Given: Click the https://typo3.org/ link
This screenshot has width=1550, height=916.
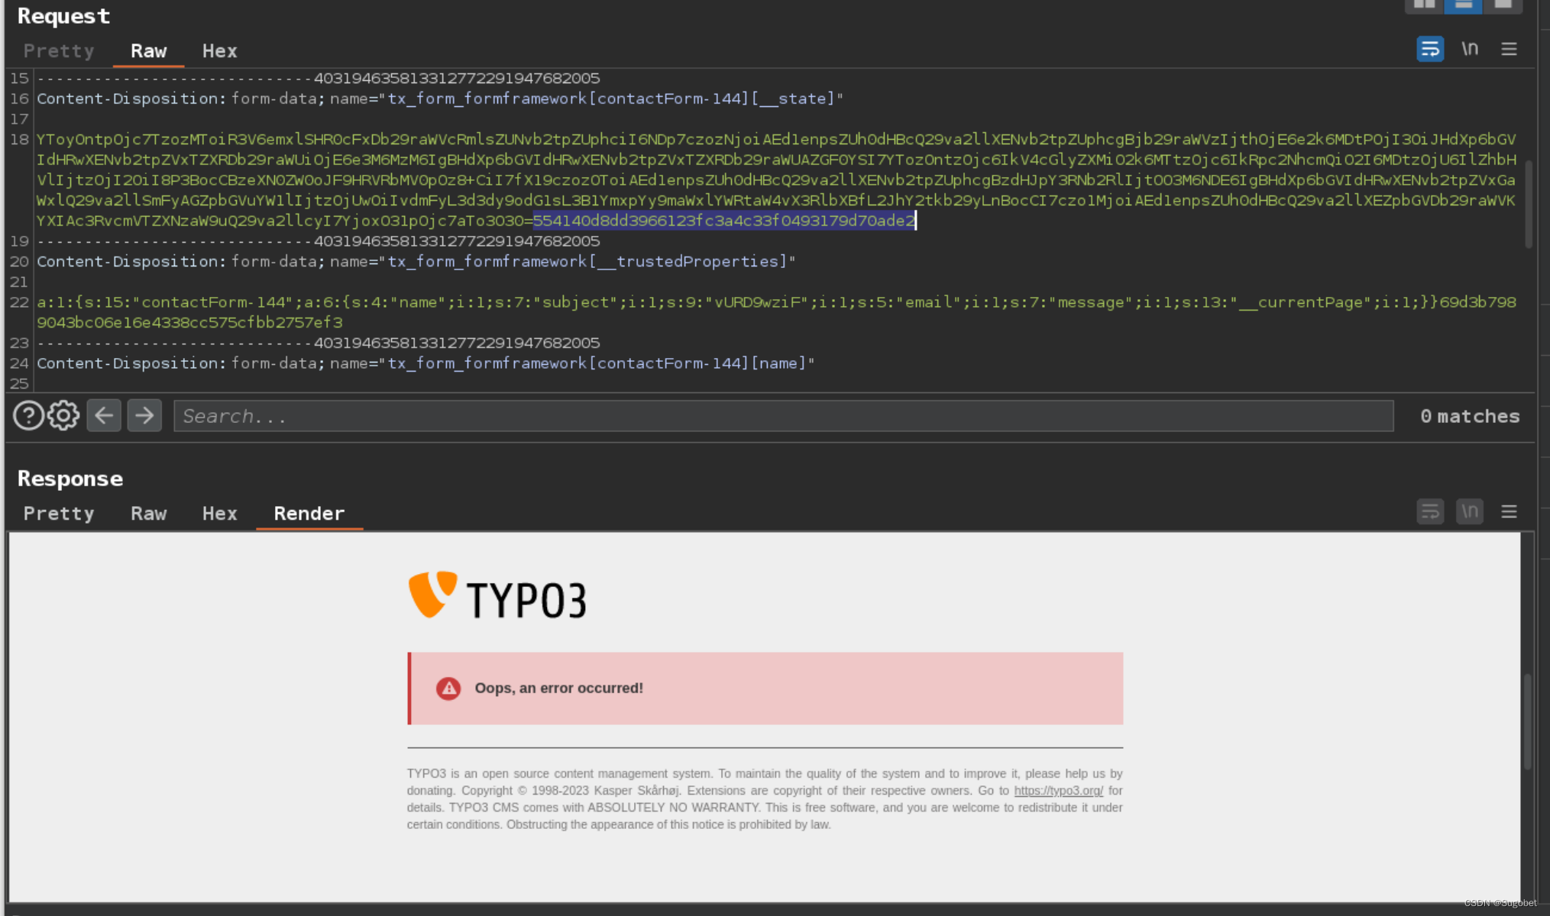Looking at the screenshot, I should coord(1058,791).
